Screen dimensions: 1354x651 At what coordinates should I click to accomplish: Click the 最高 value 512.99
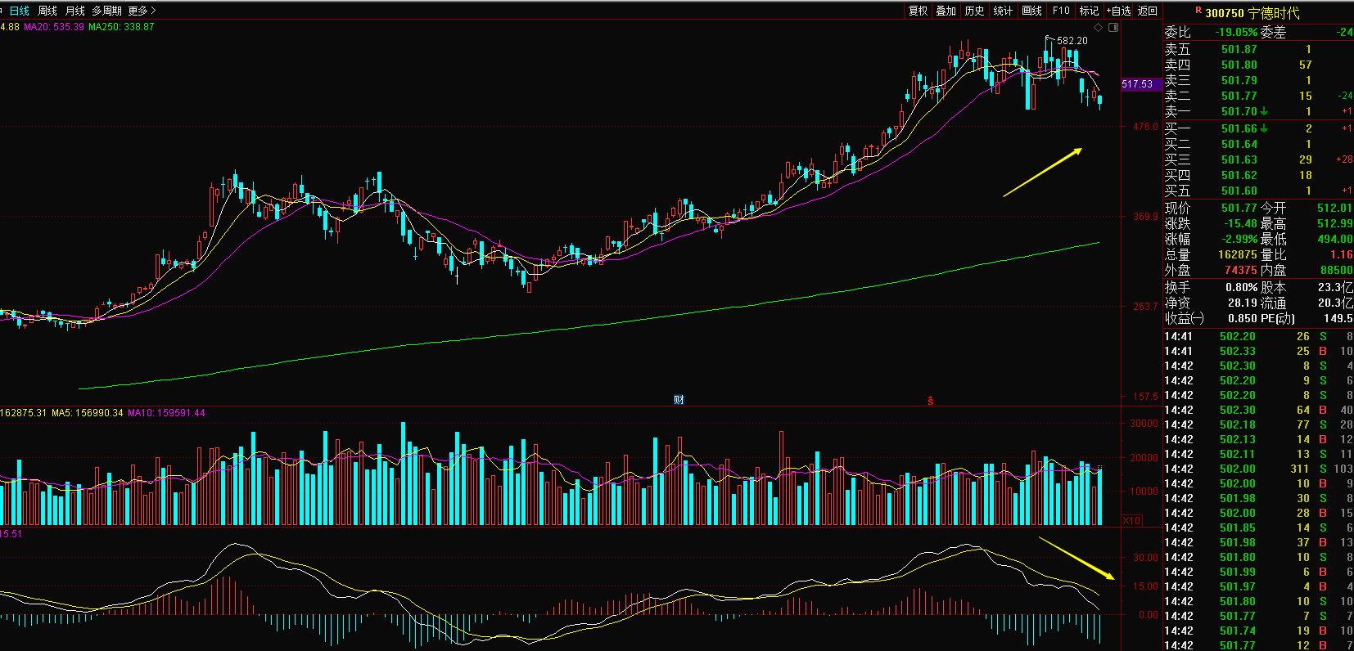pyautogui.click(x=1334, y=223)
